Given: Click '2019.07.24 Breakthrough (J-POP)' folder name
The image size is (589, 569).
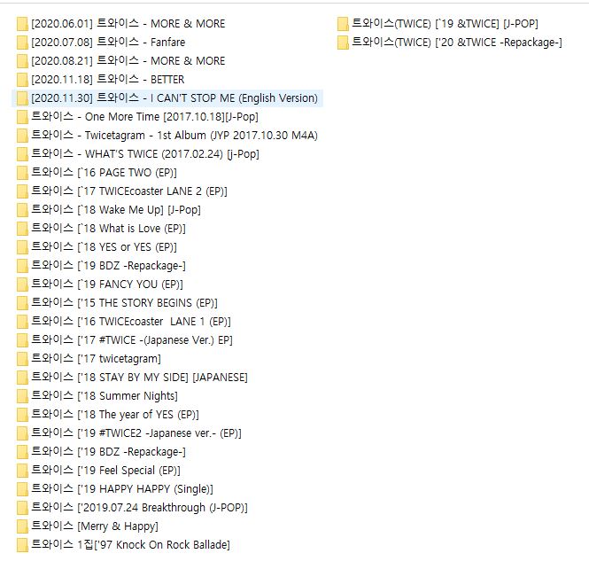Looking at the screenshot, I should pyautogui.click(x=139, y=507).
